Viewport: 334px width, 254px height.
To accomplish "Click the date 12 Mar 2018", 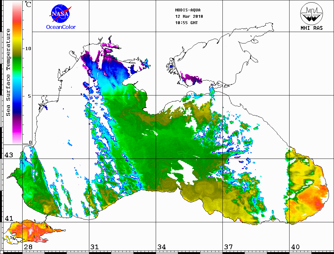I will tap(189, 16).
